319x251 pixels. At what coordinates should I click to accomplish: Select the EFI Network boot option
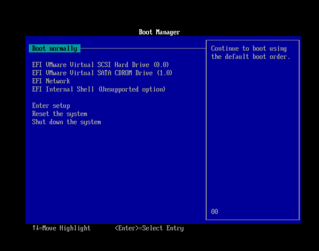(x=51, y=81)
